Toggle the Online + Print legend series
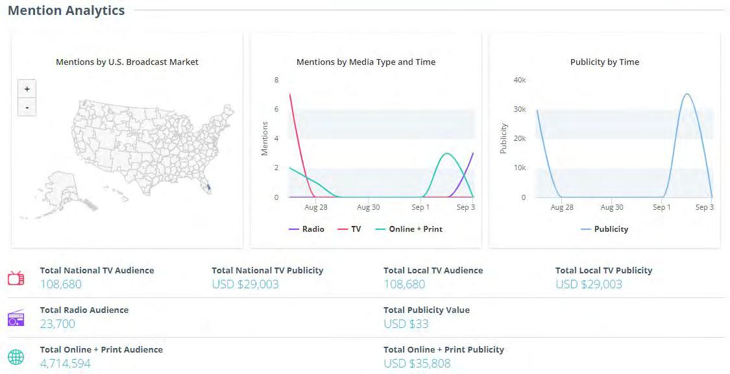The width and height of the screenshot is (730, 374). coord(409,229)
